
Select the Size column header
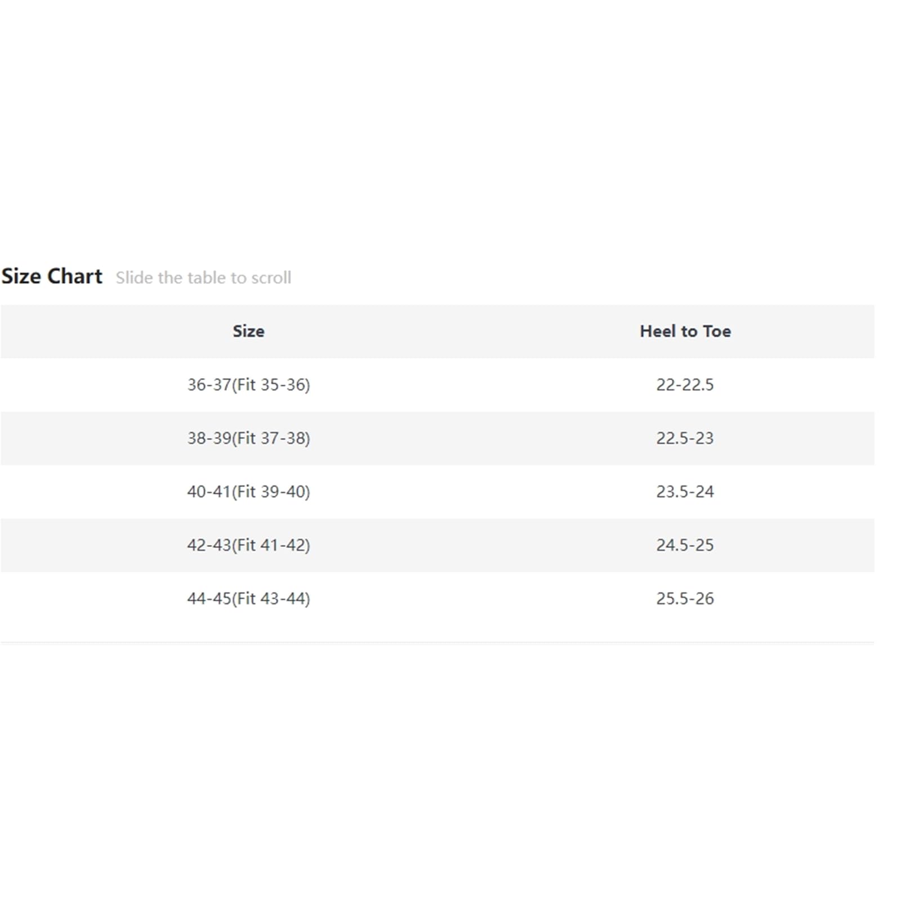248,331
